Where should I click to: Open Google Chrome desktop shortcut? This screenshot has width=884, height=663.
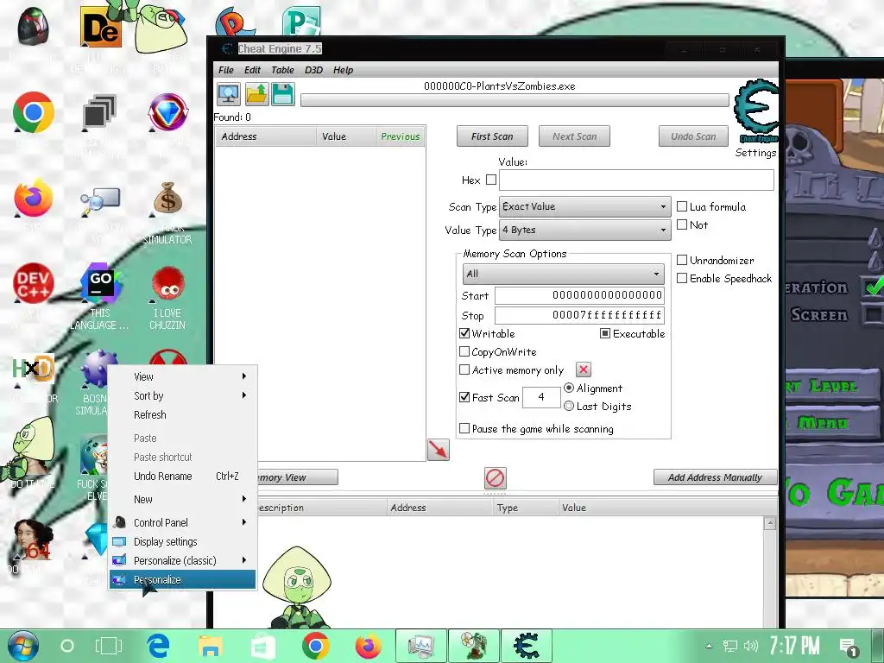click(x=34, y=113)
